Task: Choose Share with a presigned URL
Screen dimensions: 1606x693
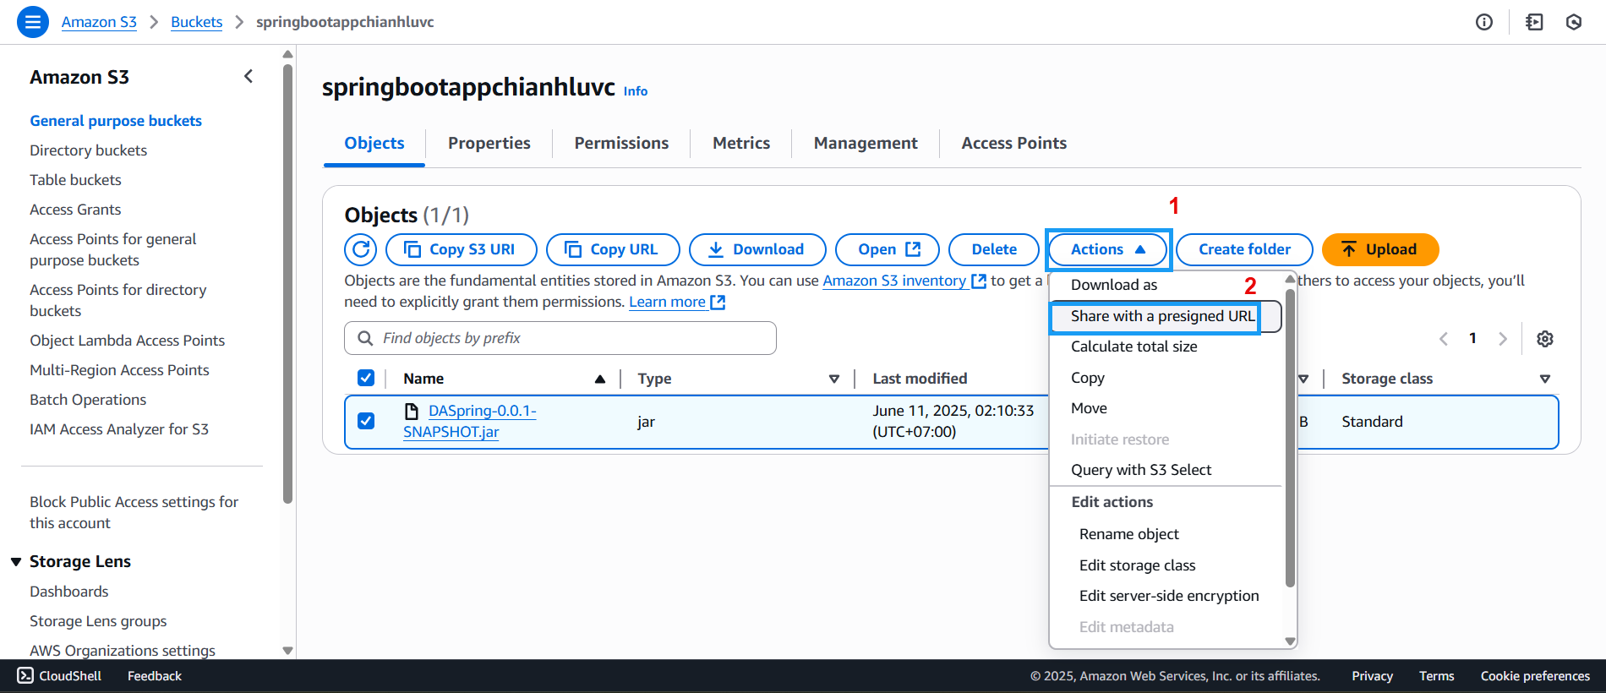Action: coord(1166,316)
